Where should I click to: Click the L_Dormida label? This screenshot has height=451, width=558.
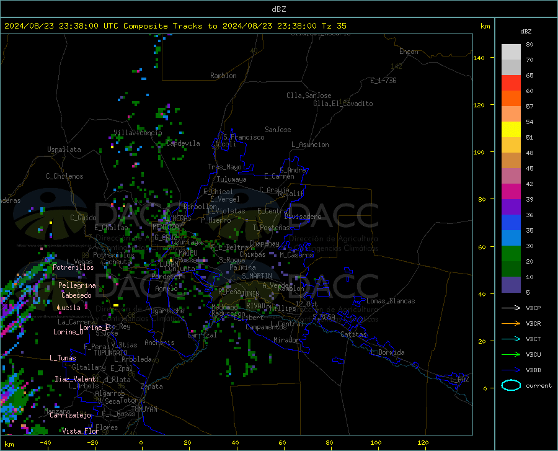[387, 352]
